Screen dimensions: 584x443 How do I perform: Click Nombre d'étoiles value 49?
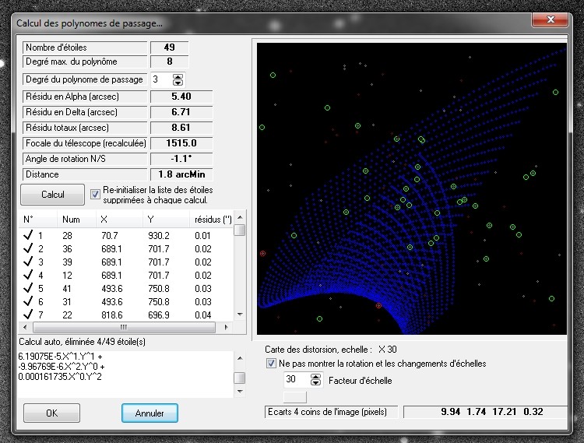(170, 47)
